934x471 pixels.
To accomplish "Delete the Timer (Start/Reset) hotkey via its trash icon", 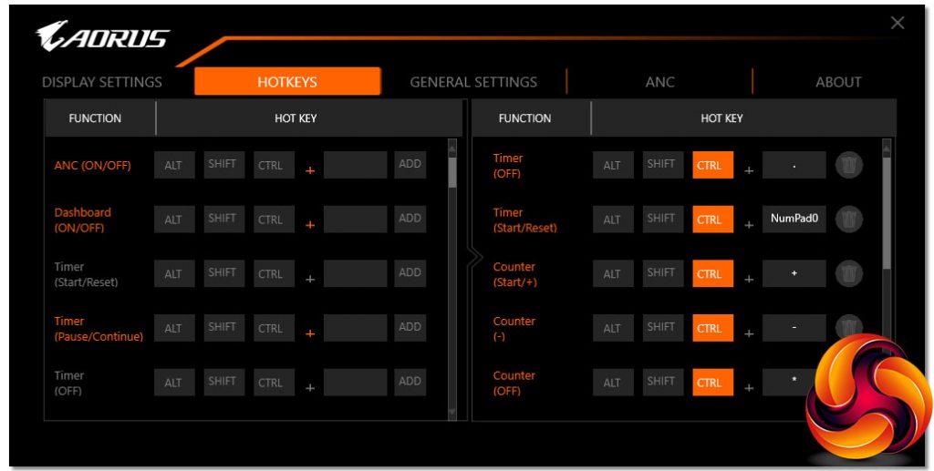I will tap(849, 220).
